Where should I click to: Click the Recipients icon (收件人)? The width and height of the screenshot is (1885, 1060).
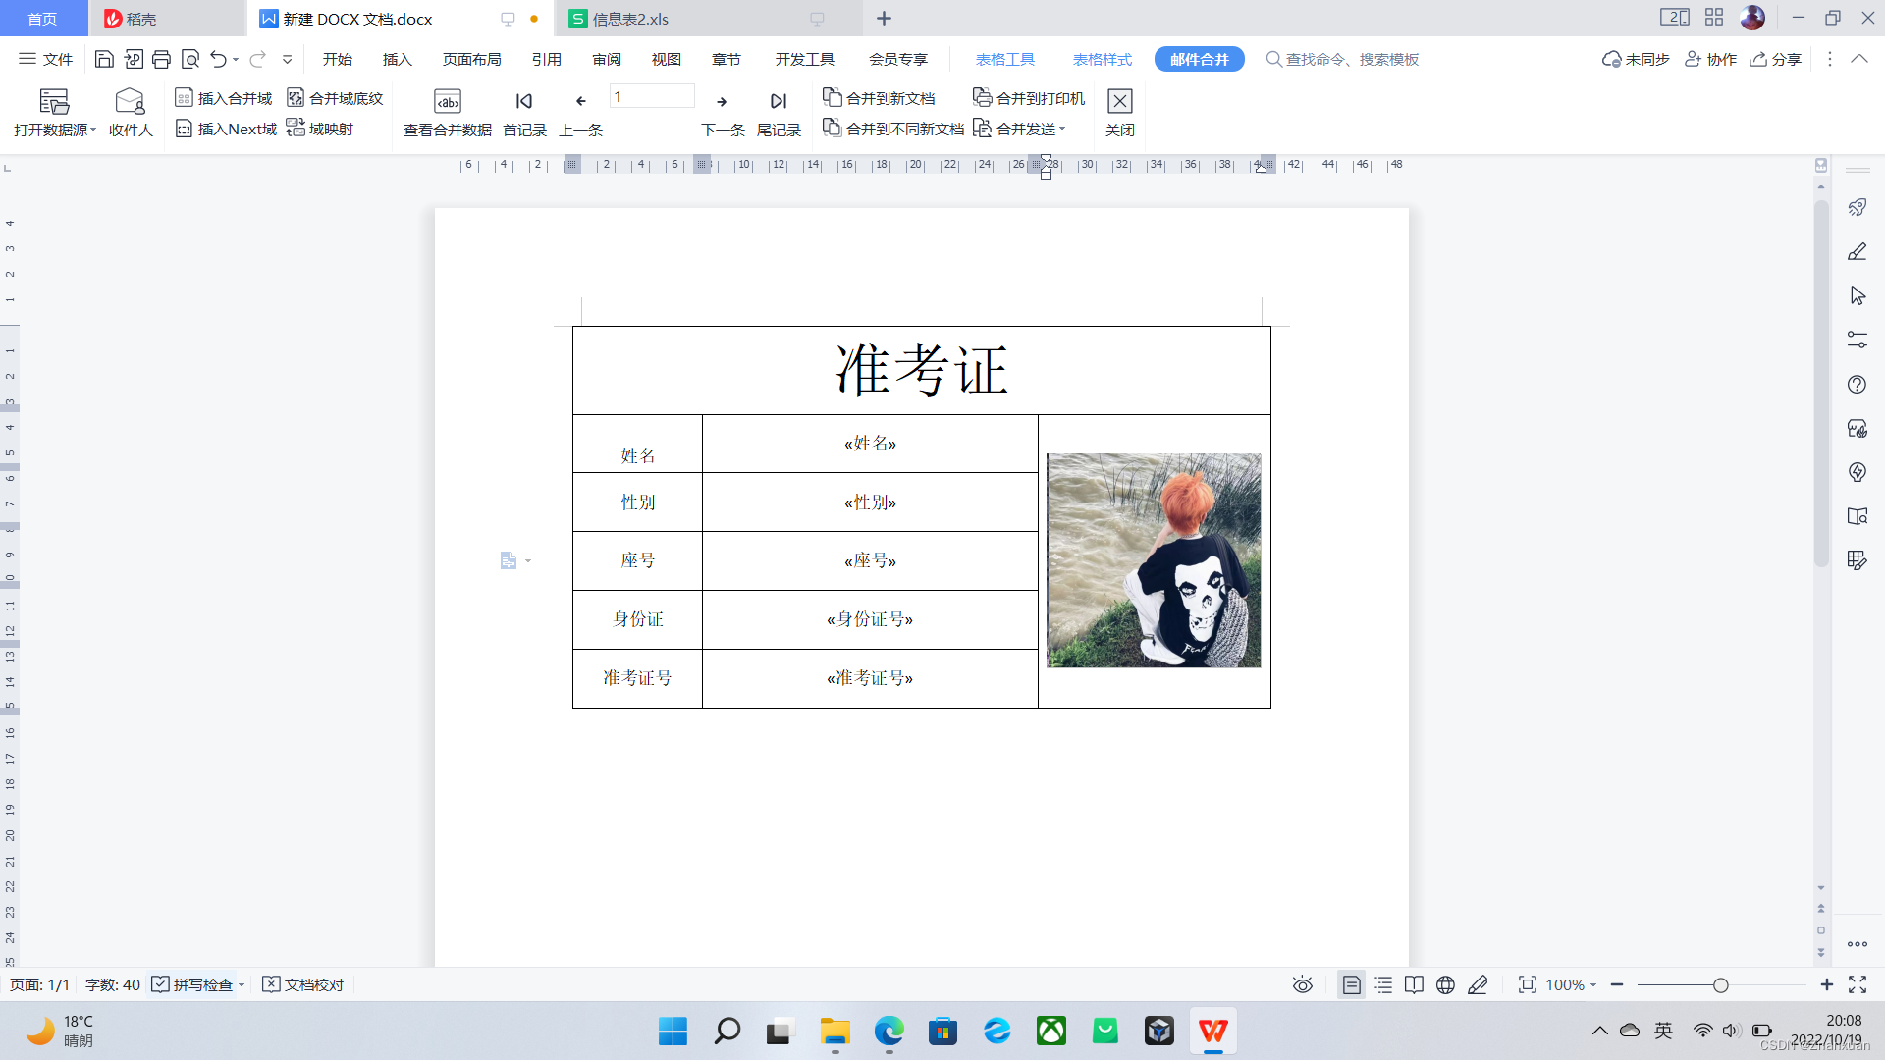[x=130, y=102]
